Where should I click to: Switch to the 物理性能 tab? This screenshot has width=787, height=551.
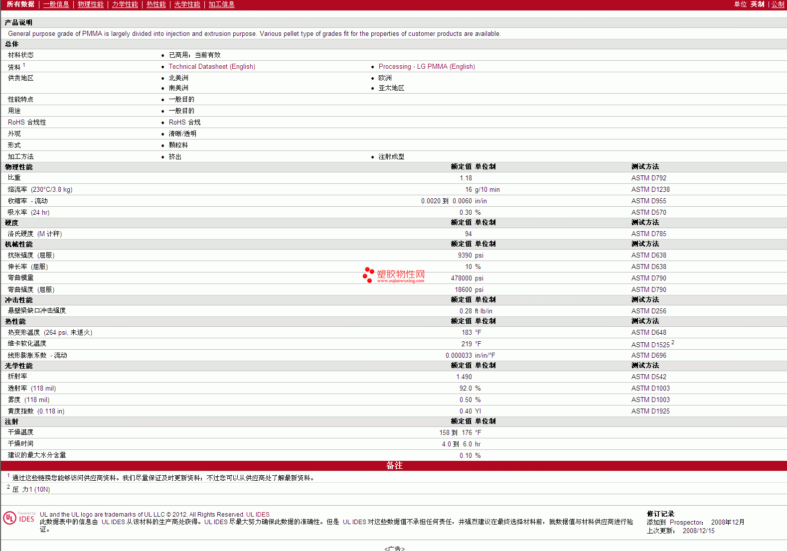click(x=90, y=4)
